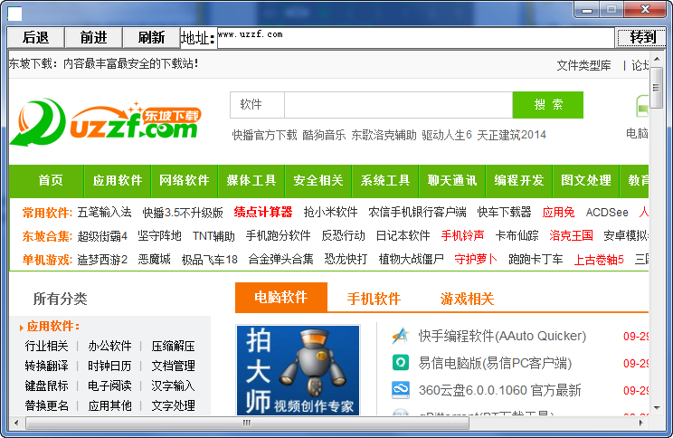This screenshot has width=673, height=438.
Task: Open the 洛克王国 link
Action: coord(571,236)
